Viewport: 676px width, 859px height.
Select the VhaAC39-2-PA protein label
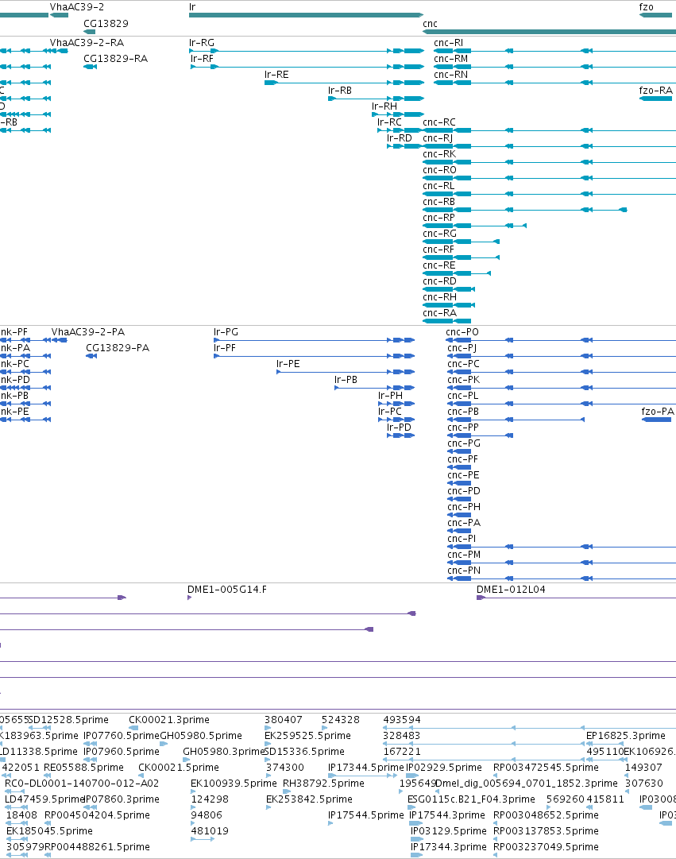88,332
